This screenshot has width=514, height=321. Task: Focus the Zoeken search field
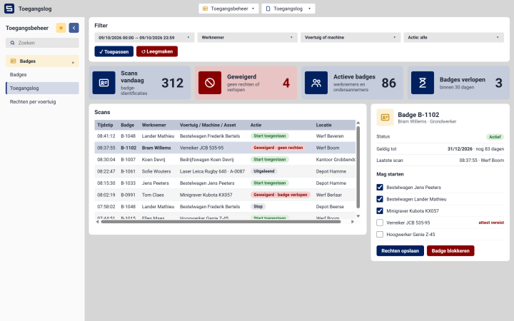(42, 43)
